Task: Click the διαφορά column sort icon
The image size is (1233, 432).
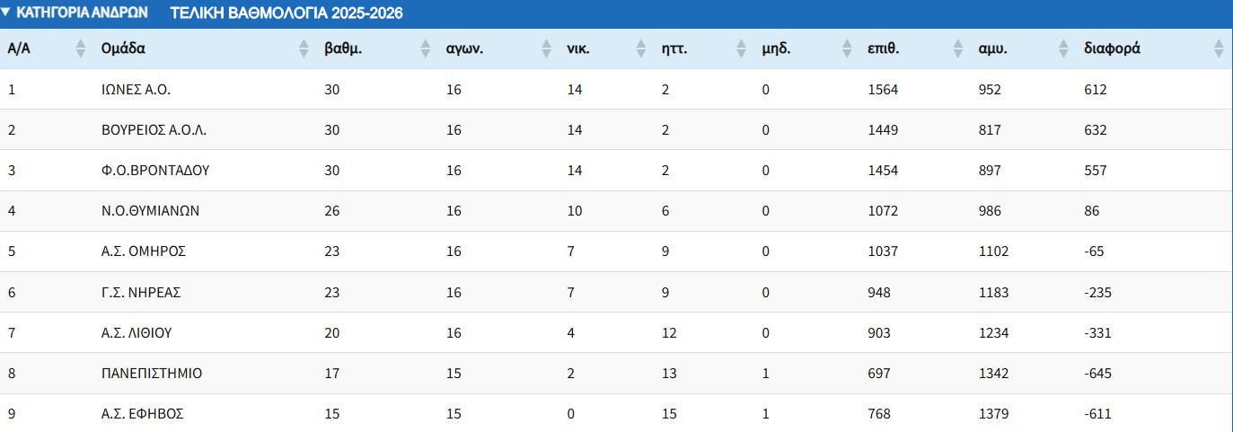Action: coord(1219,49)
